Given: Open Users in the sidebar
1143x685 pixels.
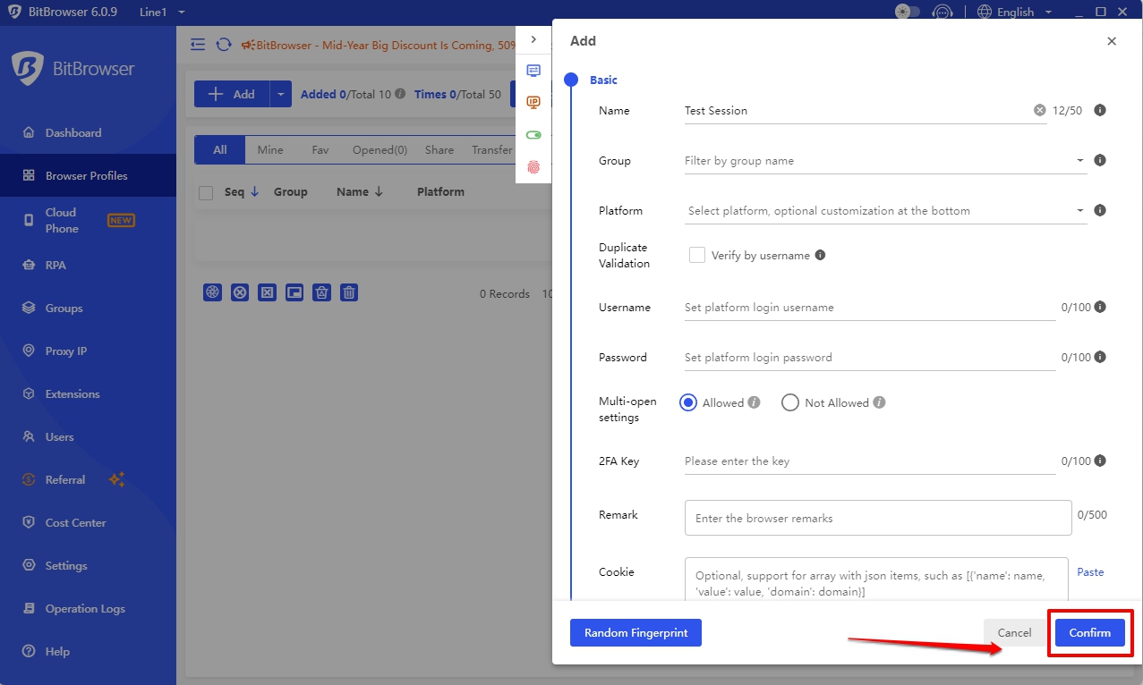Looking at the screenshot, I should click(x=88, y=436).
